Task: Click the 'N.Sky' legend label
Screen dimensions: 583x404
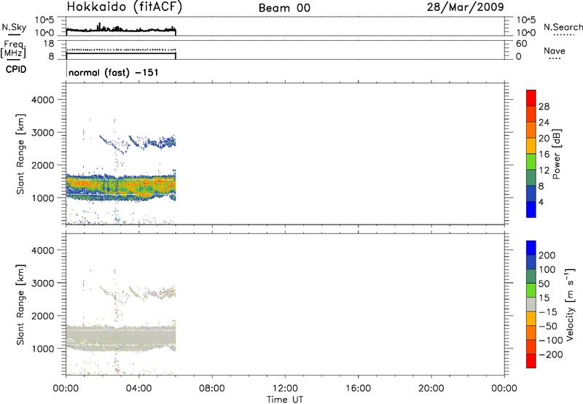Action: click(14, 27)
